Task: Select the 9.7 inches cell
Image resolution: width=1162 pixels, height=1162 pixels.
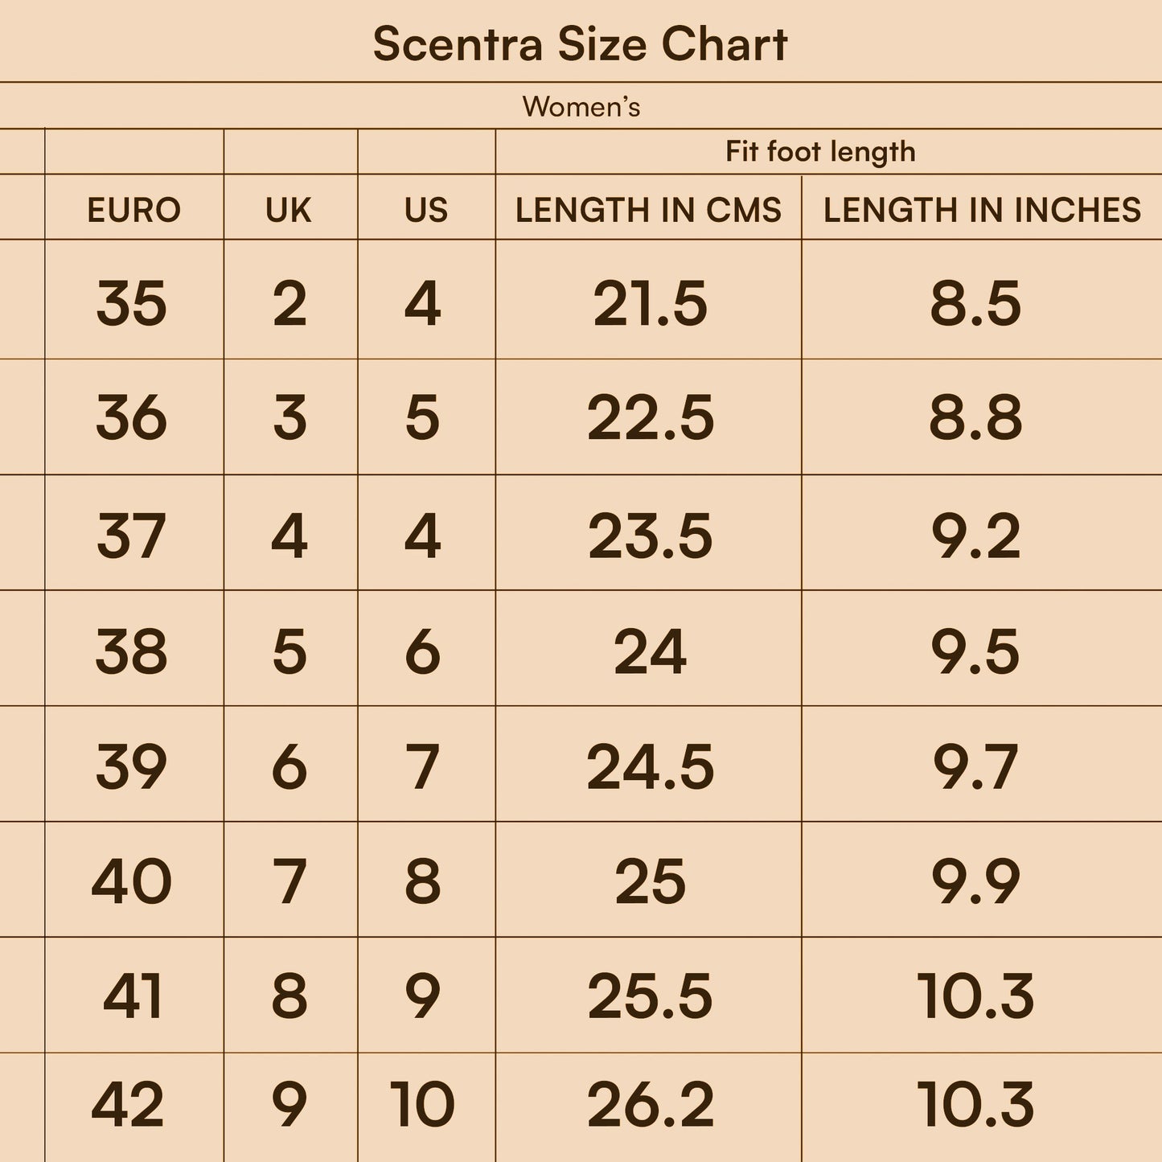Action: (975, 766)
